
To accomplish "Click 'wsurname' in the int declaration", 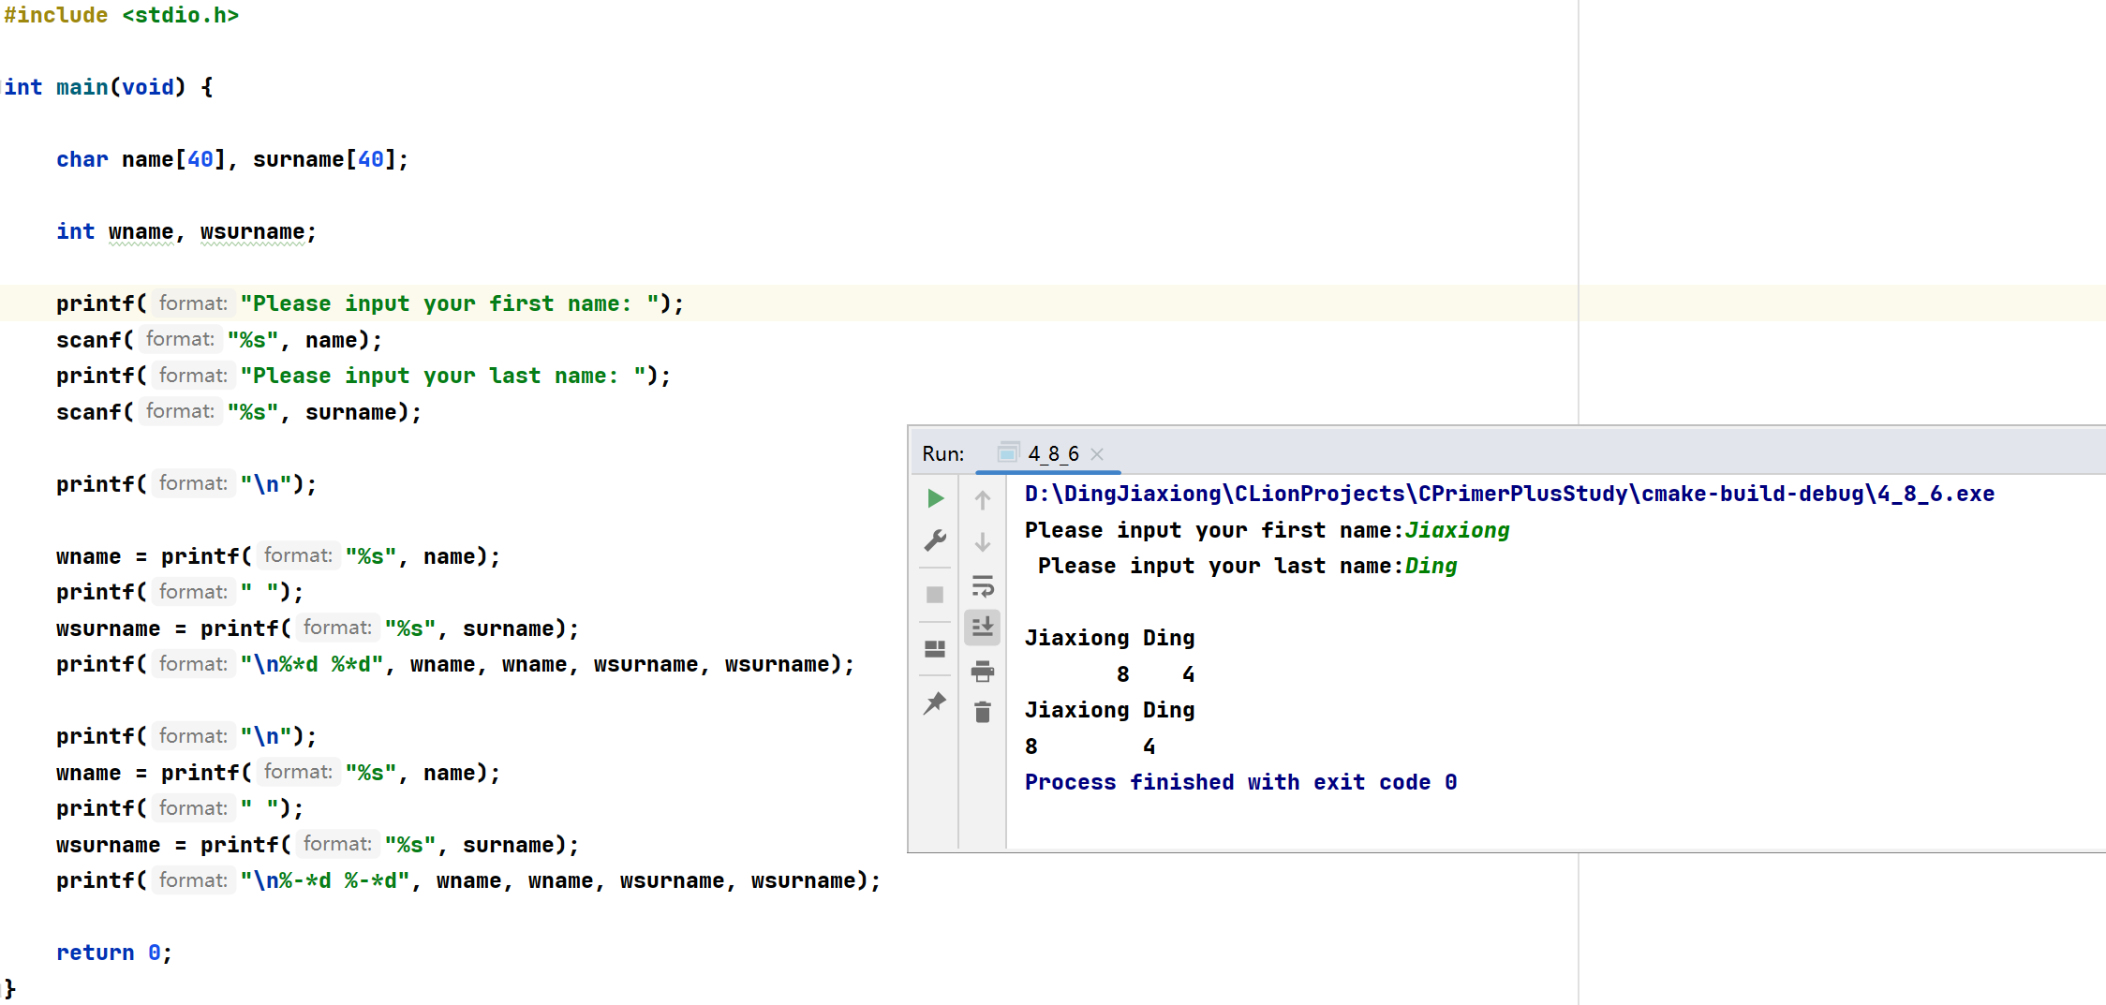I will tap(252, 231).
